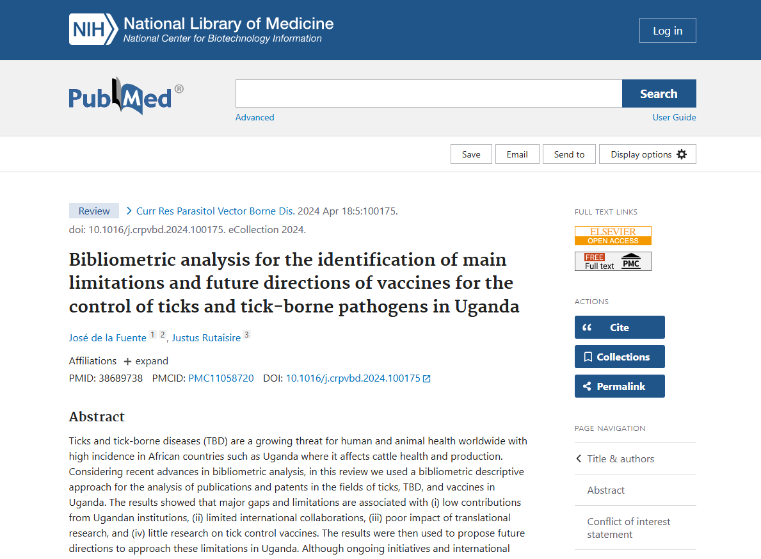761x559 pixels.
Task: Go to Conflict of interest statement section
Action: pos(629,528)
